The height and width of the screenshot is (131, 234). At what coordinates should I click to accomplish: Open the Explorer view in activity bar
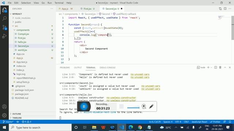coord(4,10)
